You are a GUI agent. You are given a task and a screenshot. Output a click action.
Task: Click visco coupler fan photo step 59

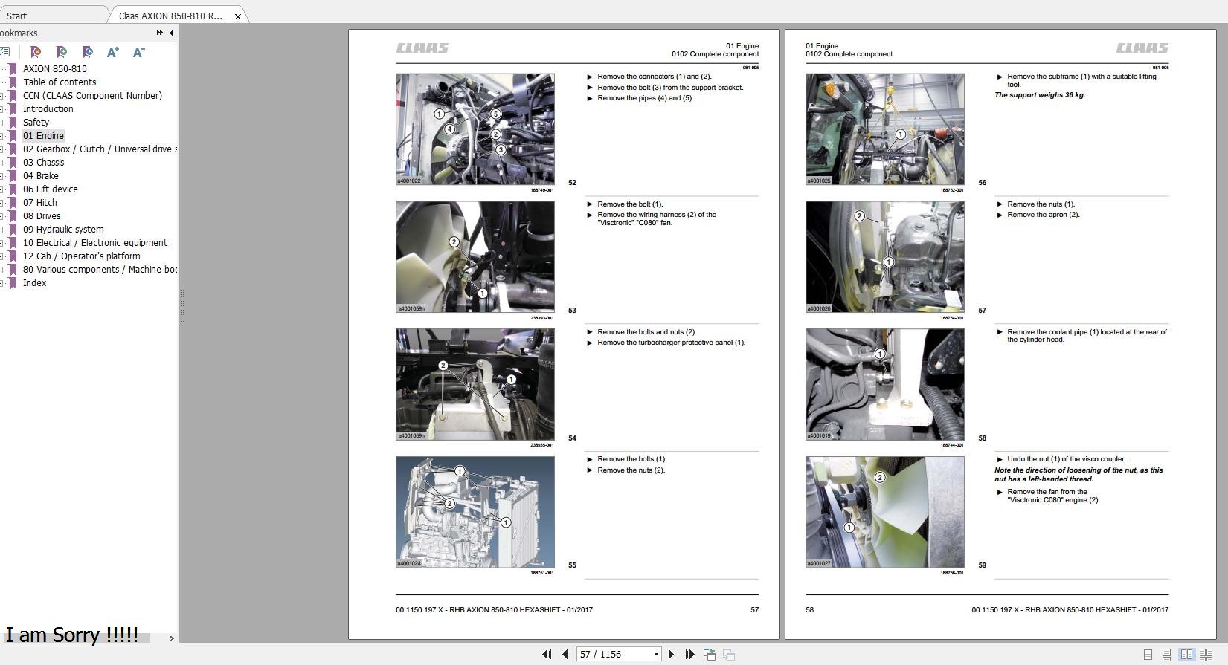pos(884,513)
